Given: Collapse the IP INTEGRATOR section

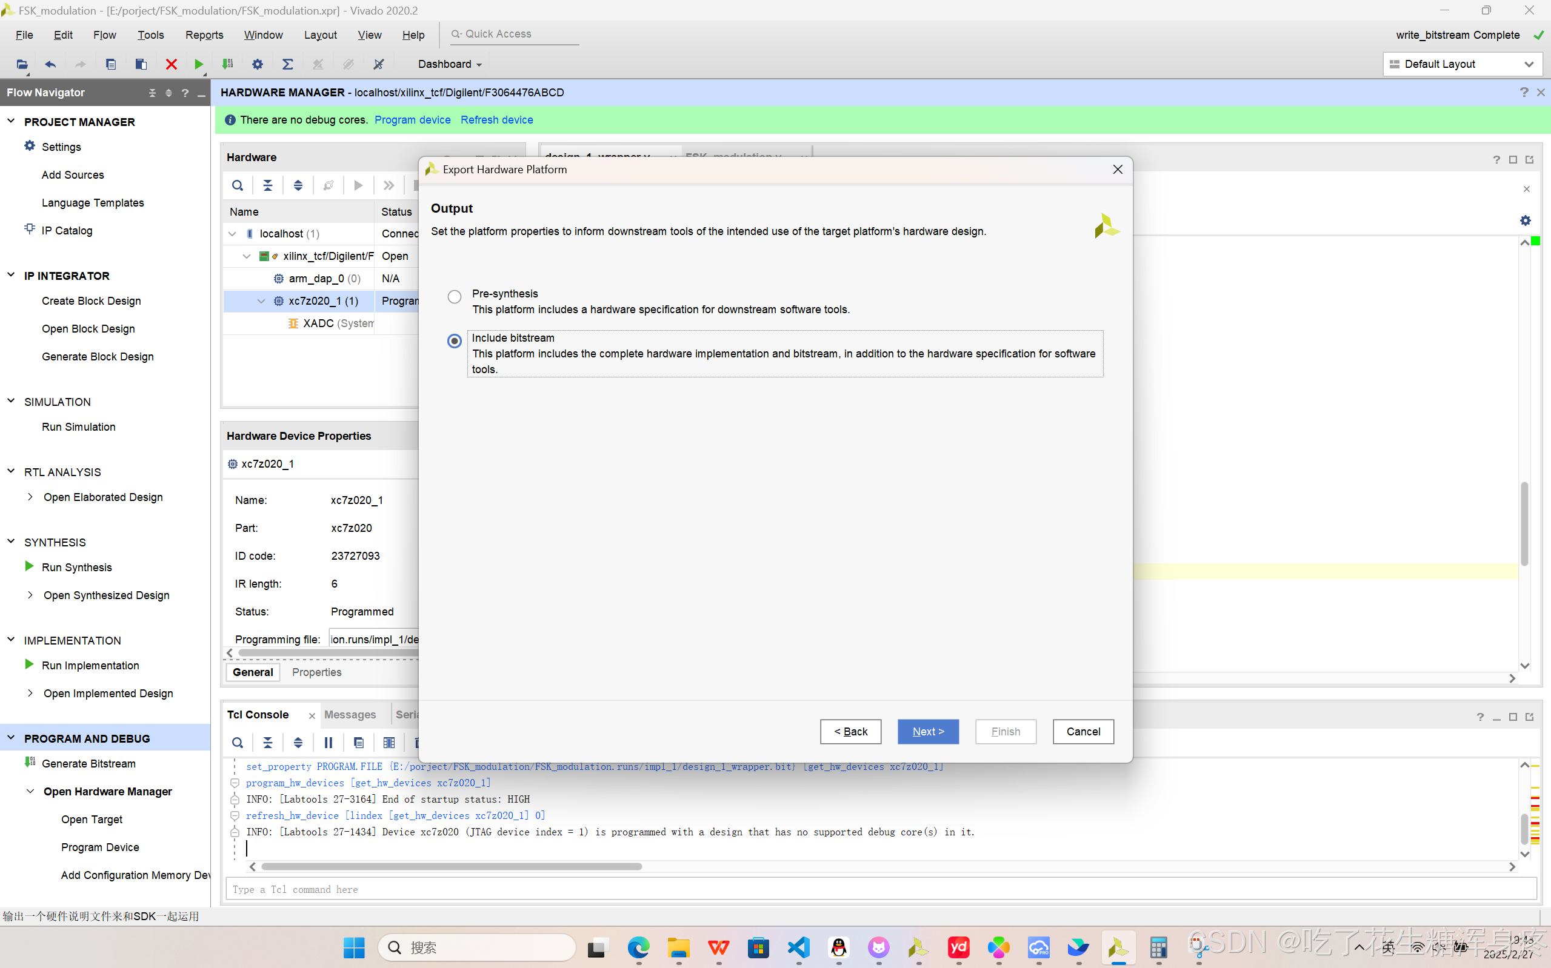Looking at the screenshot, I should [x=11, y=275].
